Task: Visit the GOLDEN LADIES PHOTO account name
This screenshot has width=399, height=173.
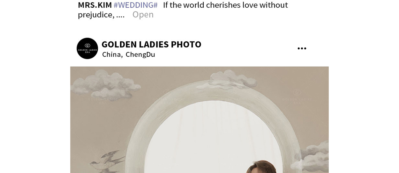Action: click(x=151, y=44)
